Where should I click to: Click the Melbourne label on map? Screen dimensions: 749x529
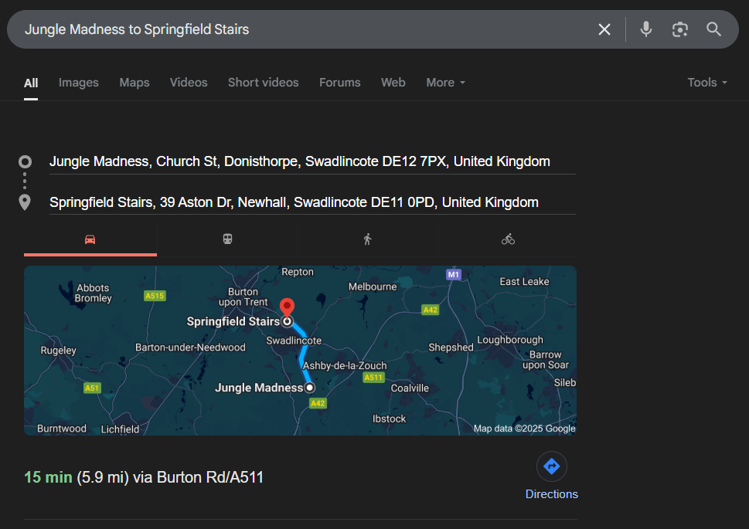(373, 287)
